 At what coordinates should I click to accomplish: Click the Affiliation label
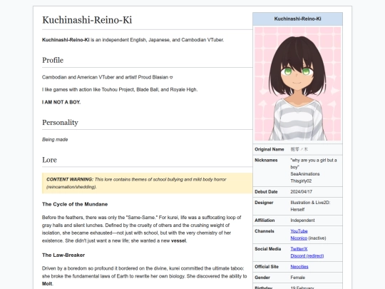click(x=265, y=220)
